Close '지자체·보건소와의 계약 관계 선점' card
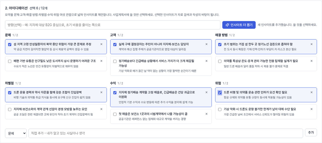Image resolution: width=322 pixels, height=143 pixels. 101,109
